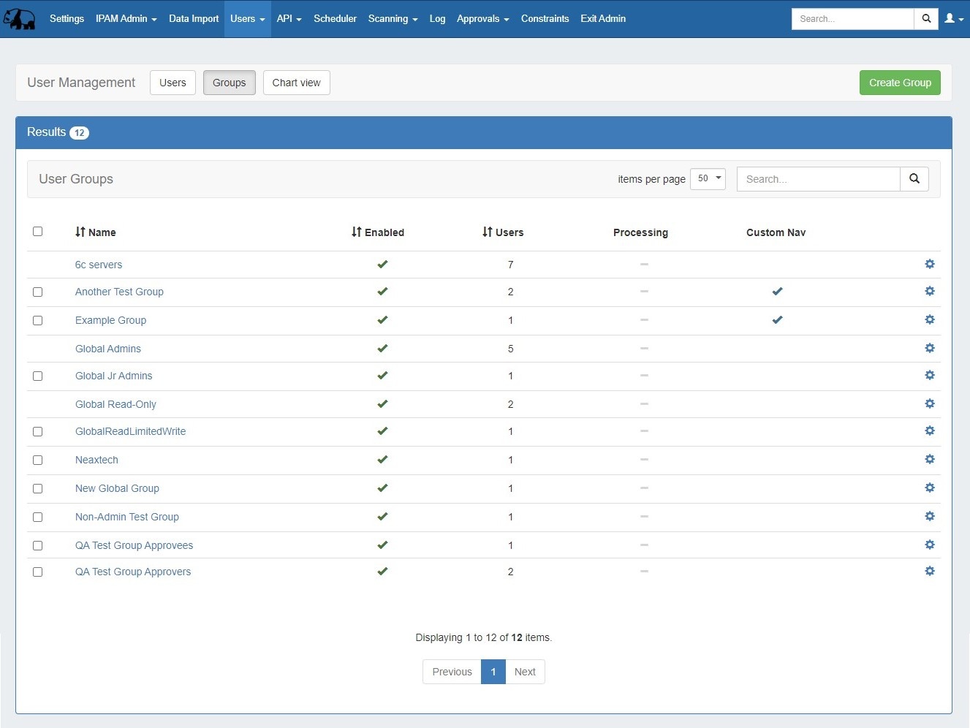
Task: Click the Create Group button
Action: click(x=899, y=83)
